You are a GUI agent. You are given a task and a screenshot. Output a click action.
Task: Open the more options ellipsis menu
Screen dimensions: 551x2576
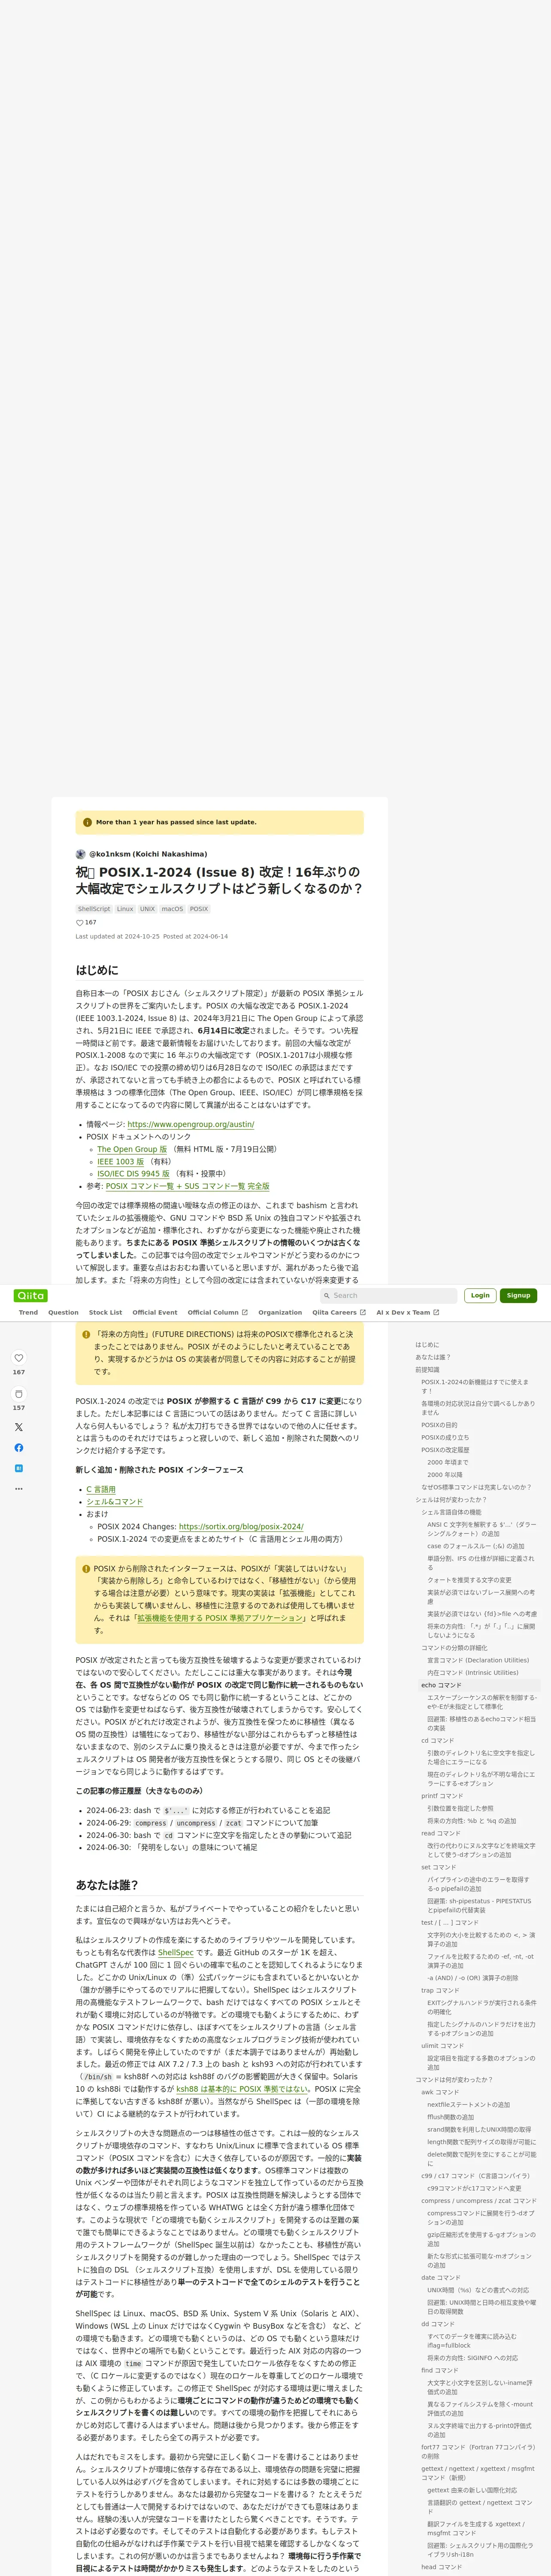19,1489
